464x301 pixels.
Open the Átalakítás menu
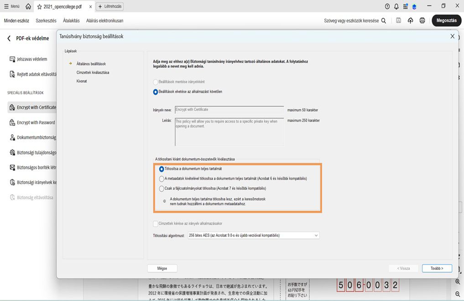[x=71, y=21]
